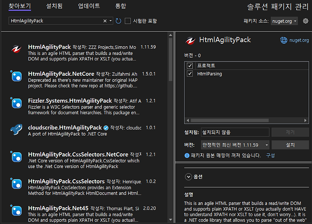Open the NuGet settings gear
Screen dimensions: 312x224
305,21
